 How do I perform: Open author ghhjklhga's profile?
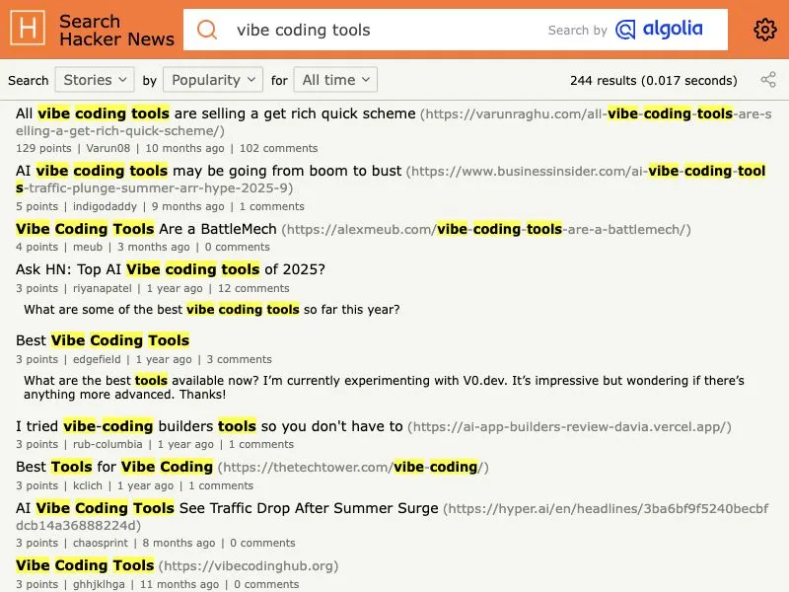(x=99, y=584)
